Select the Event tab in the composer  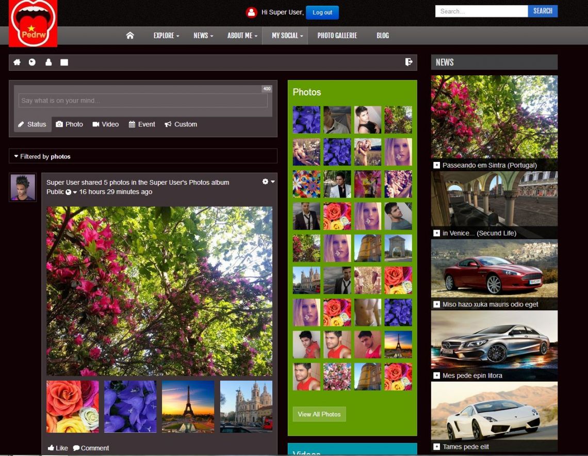tap(142, 124)
